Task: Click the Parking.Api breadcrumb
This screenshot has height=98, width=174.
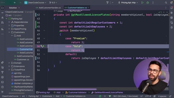Action: (x=43, y=93)
